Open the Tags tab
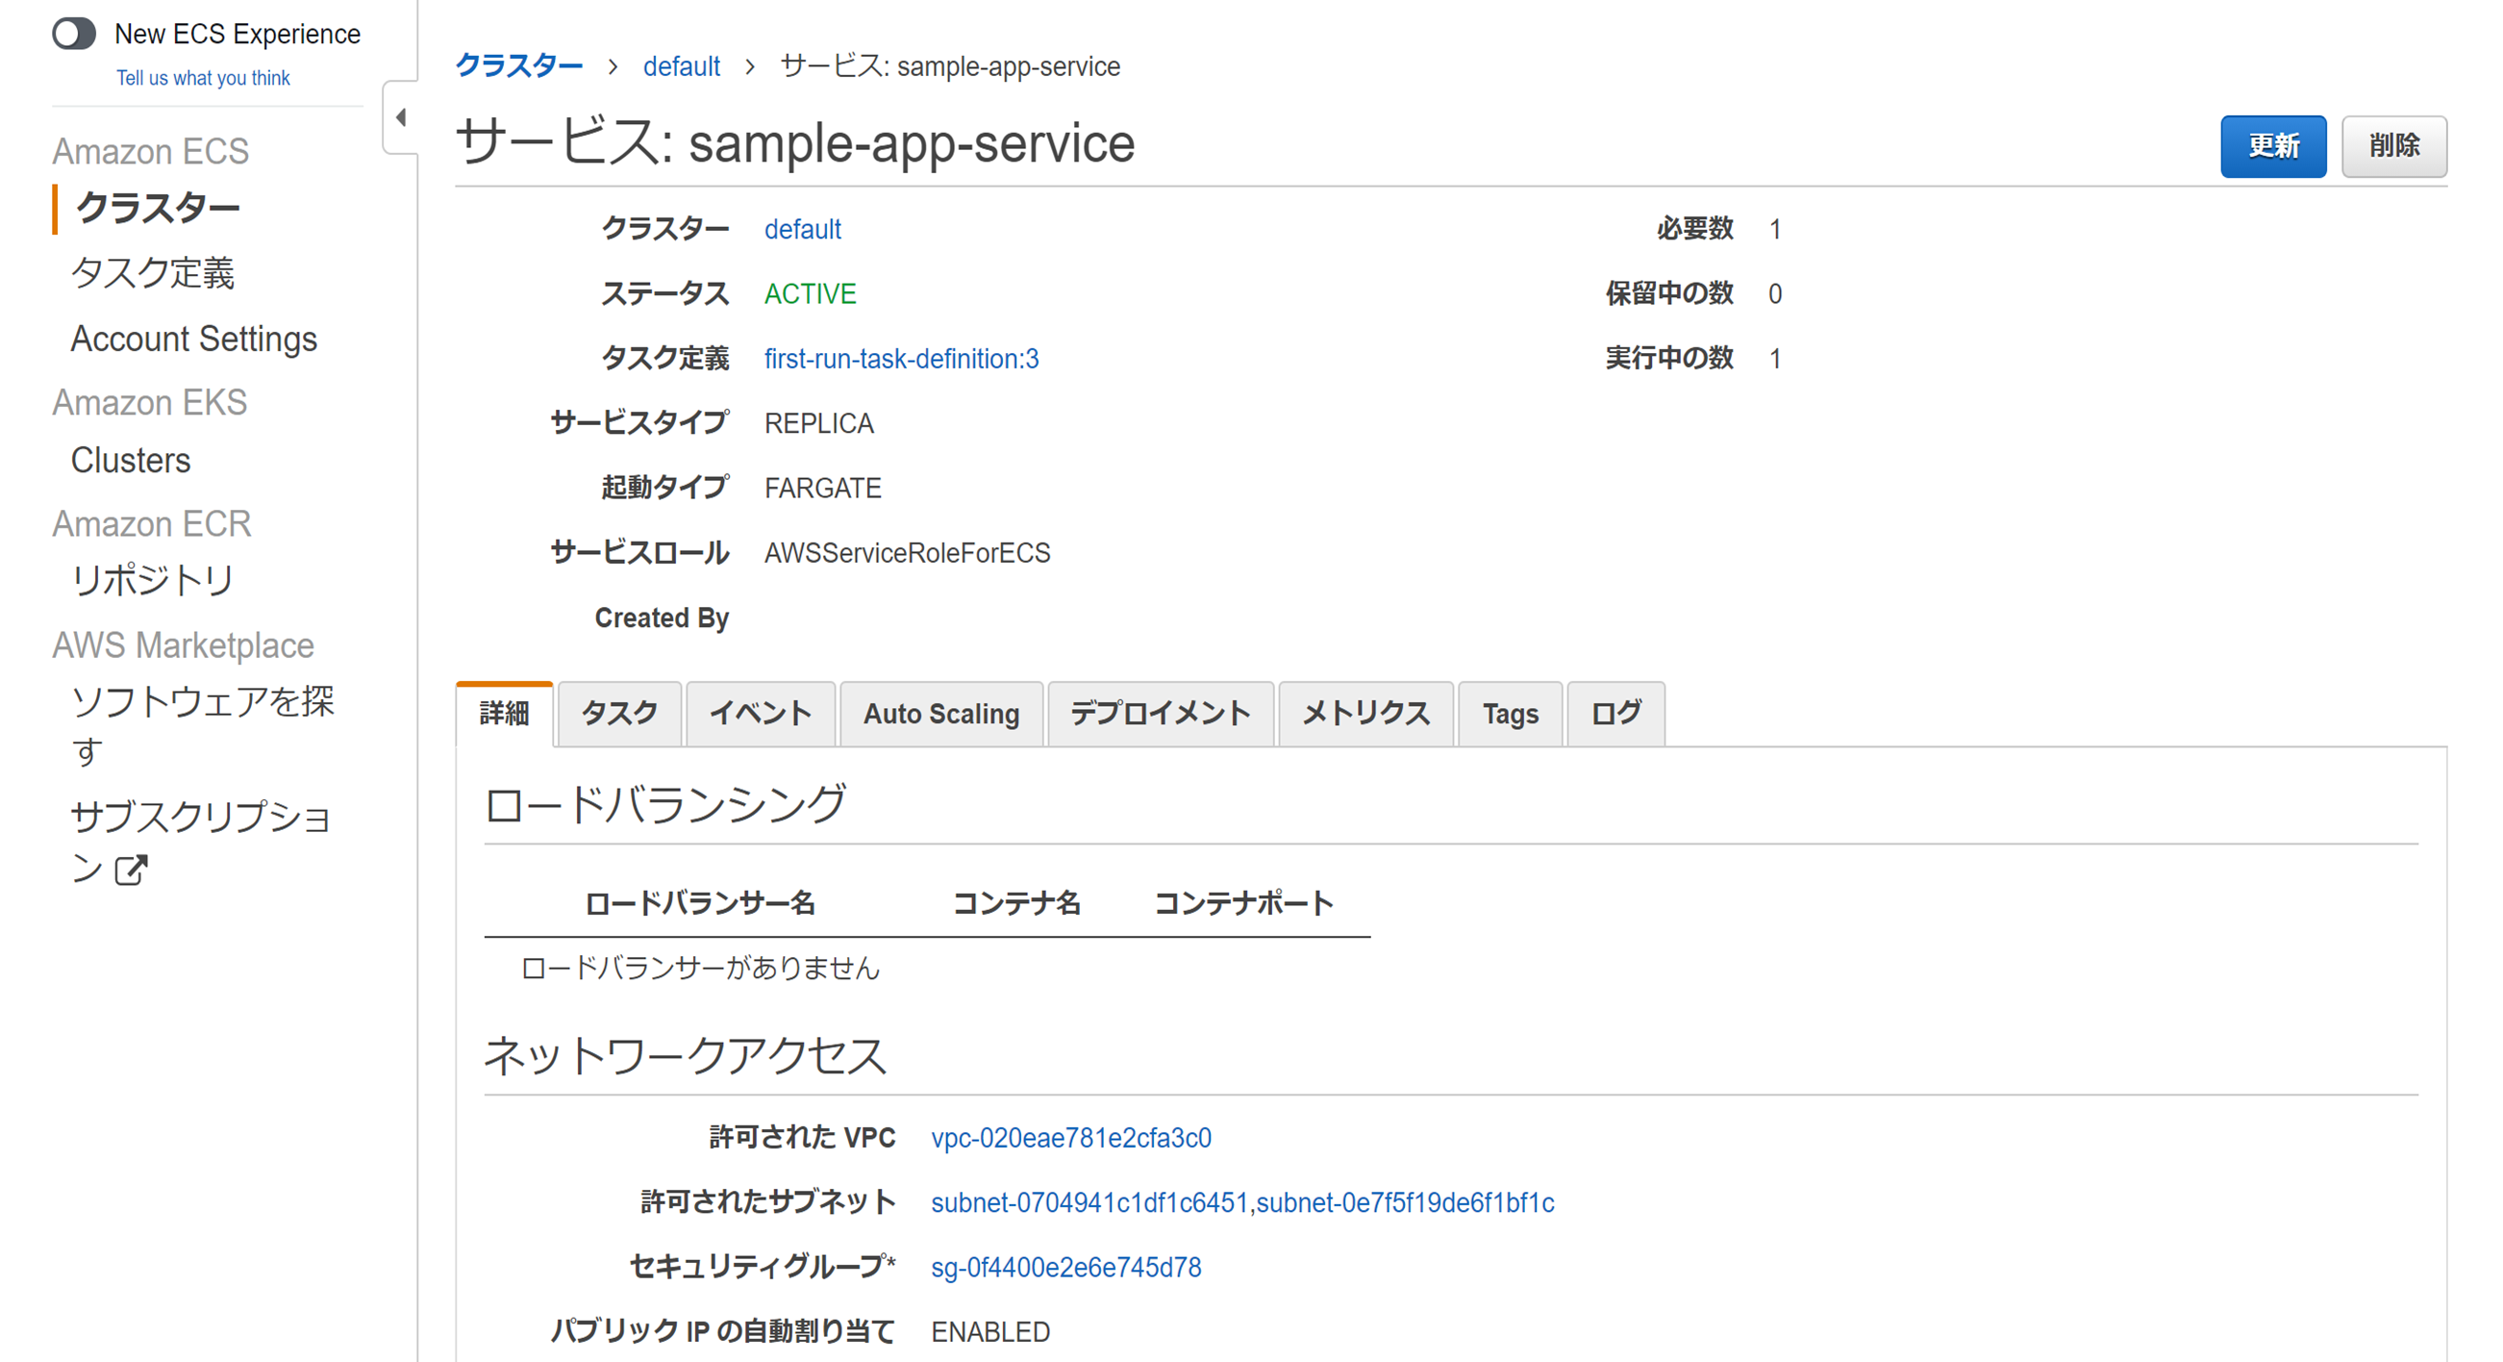Screen dimensions: 2503x1362 pyautogui.click(x=1510, y=714)
